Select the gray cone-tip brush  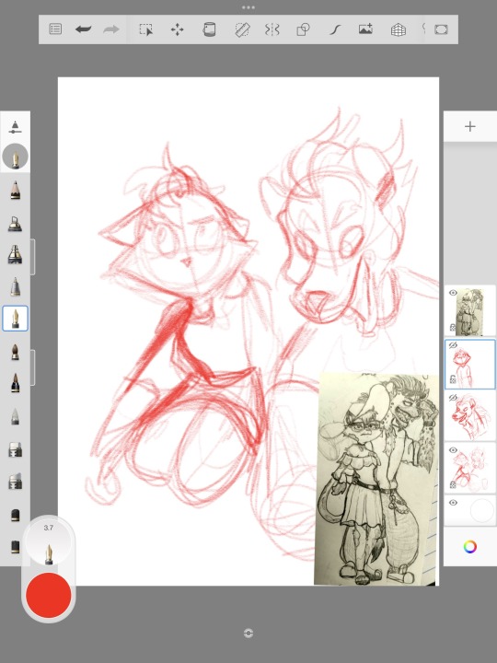16,416
